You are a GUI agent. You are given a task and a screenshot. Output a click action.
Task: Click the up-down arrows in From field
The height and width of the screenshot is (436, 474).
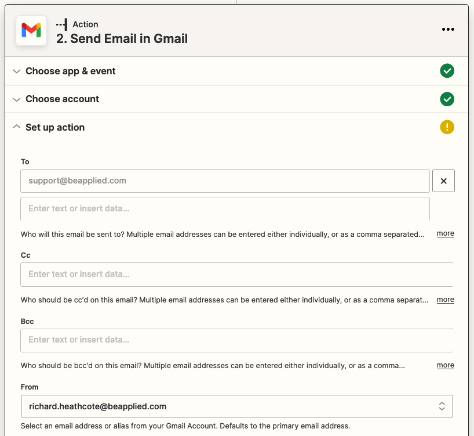coord(442,406)
